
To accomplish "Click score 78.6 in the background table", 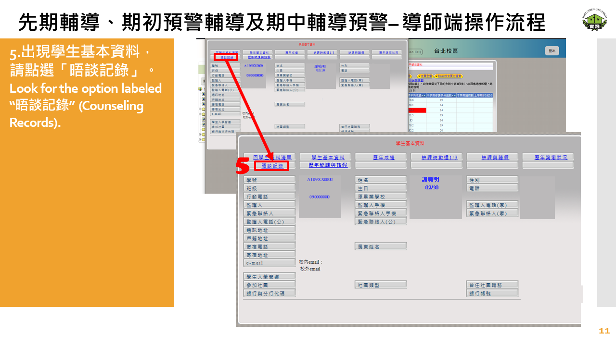I will [411, 100].
